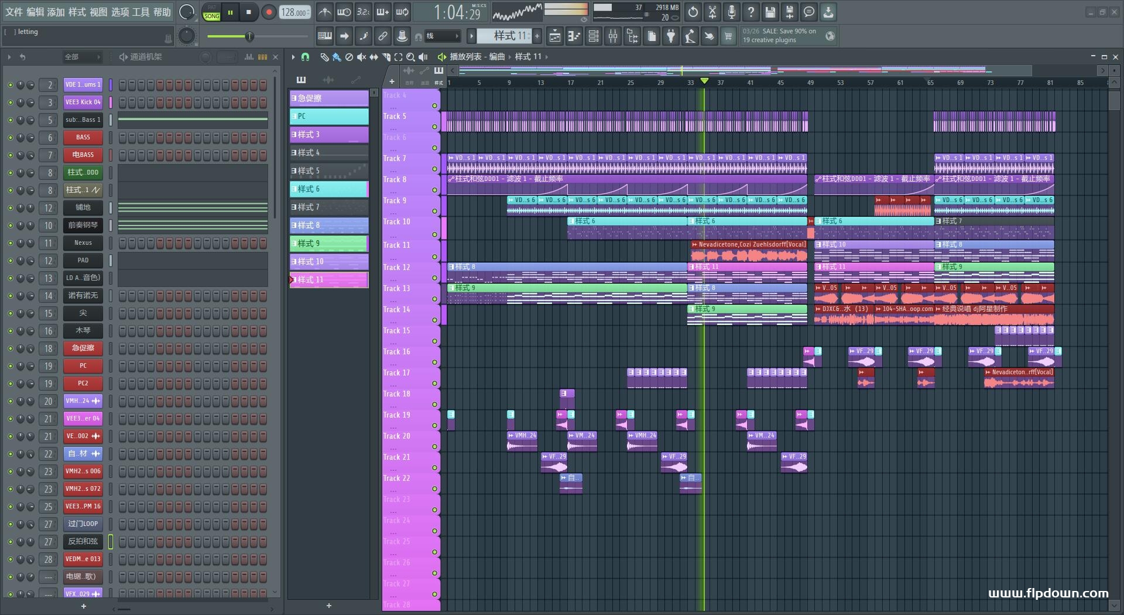
Task: Open the 文件 menu
Action: click(x=14, y=12)
